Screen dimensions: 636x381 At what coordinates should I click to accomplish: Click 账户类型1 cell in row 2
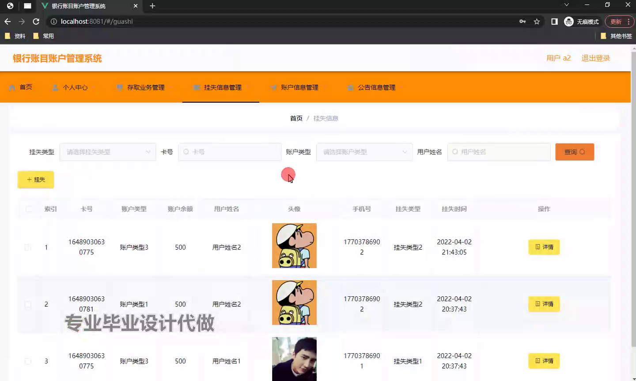(134, 304)
